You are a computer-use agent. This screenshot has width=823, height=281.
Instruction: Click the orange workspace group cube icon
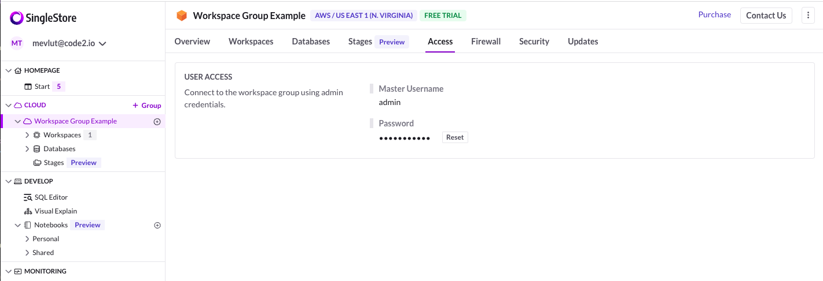[x=182, y=16]
